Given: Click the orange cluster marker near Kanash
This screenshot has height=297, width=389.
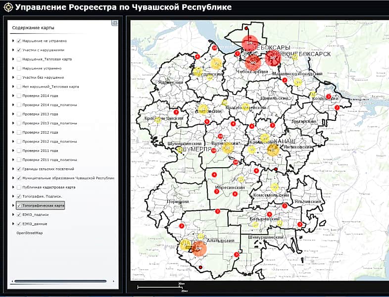Looking at the screenshot, I should 272,149.
